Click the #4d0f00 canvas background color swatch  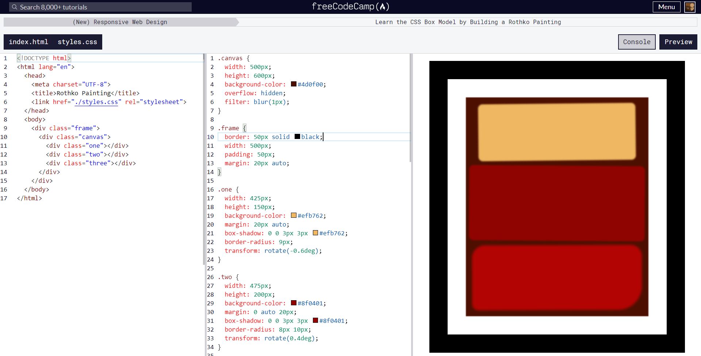(294, 84)
